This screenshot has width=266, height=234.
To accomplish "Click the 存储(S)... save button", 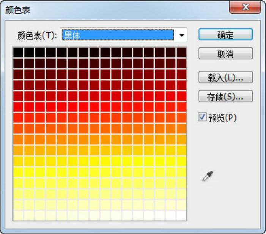I will [x=225, y=96].
